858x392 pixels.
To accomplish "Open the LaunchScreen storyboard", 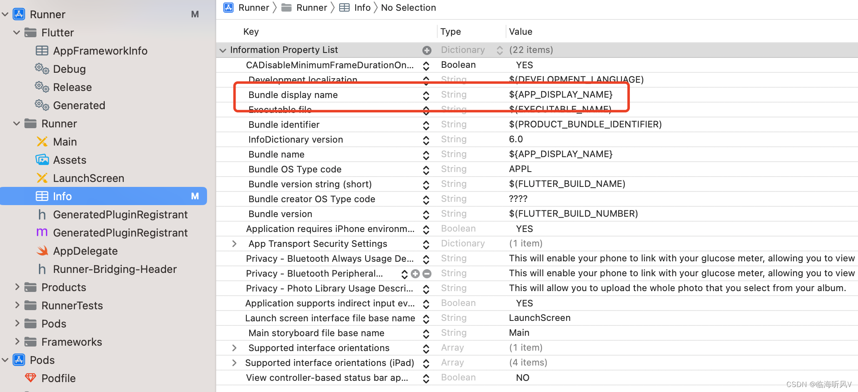I will 89,178.
